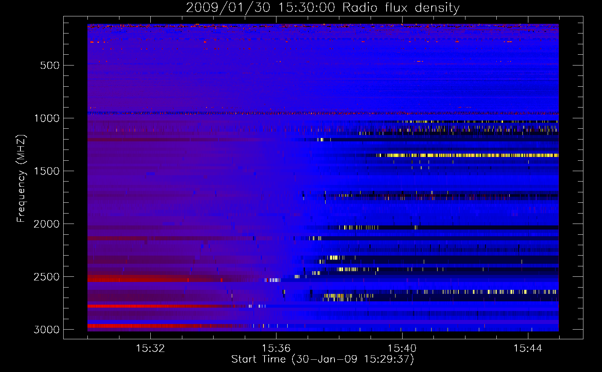The image size is (602, 372).
Task: Click the 'Start Time (30-Jan-09 15:29:37)' x-axis label
Action: 323,359
